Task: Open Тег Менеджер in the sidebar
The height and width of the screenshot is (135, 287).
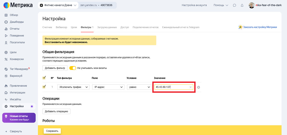Action: click(19, 69)
